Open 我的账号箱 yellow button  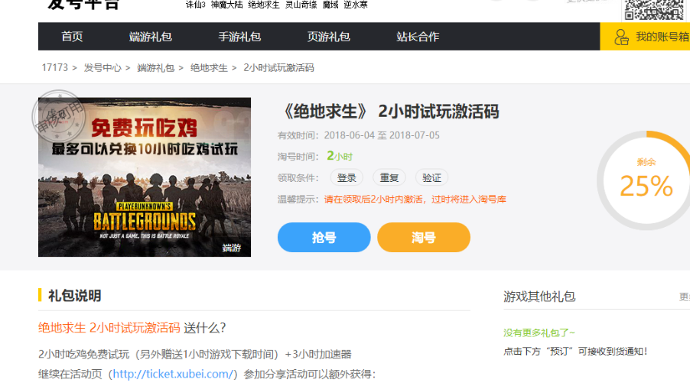pos(645,37)
